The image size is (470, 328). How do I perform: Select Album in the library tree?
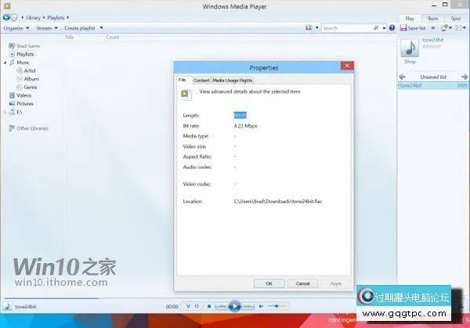(x=31, y=79)
